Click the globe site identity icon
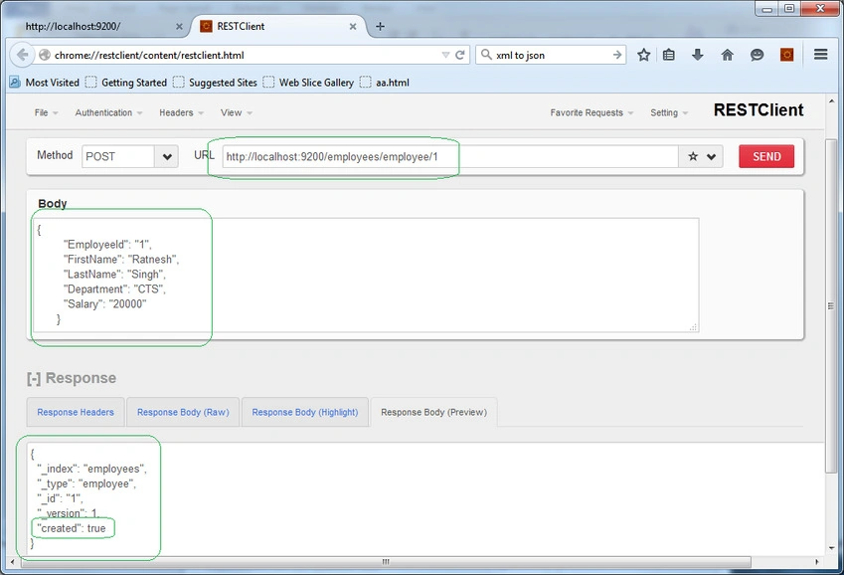Viewport: 844px width, 575px height. click(x=45, y=55)
